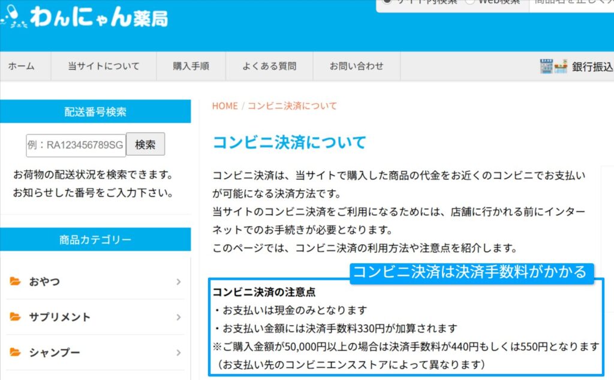This screenshot has width=614, height=380.
Task: Open the ホーム menu item
Action: [x=22, y=66]
